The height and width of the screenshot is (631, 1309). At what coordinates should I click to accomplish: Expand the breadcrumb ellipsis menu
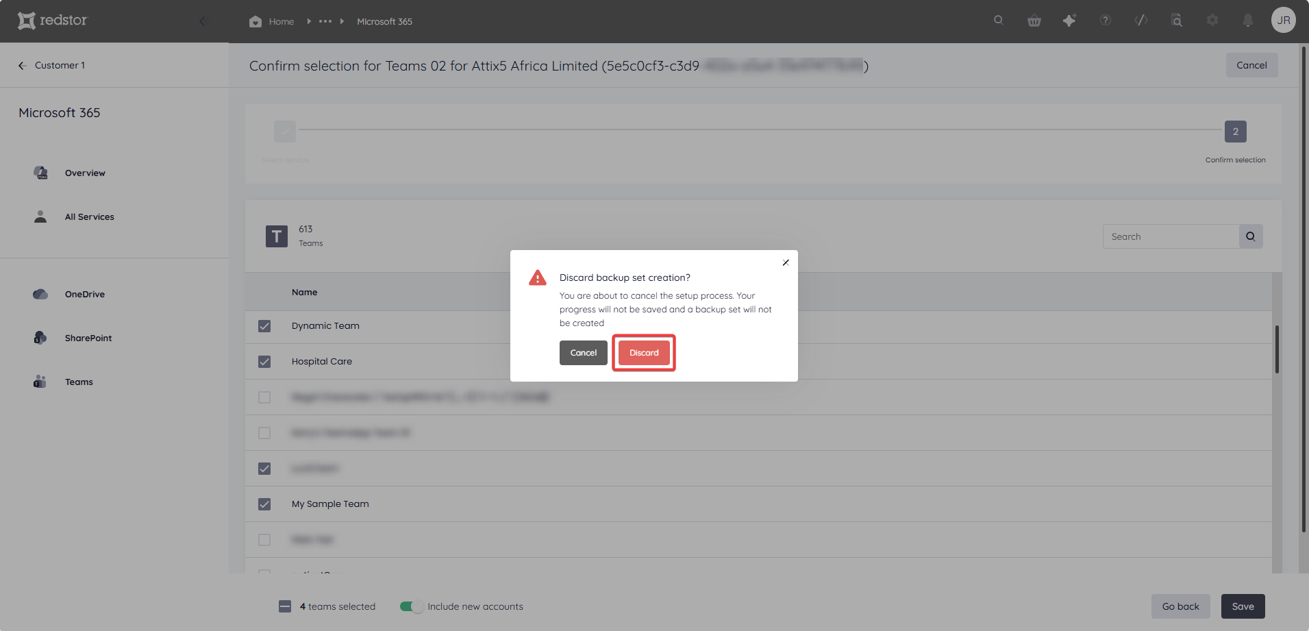(325, 21)
